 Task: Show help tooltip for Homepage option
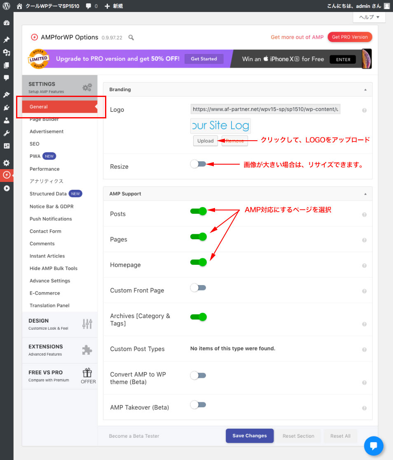[x=364, y=266]
